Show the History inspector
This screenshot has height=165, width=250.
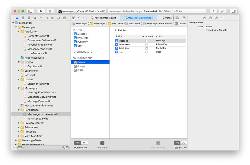210,18
